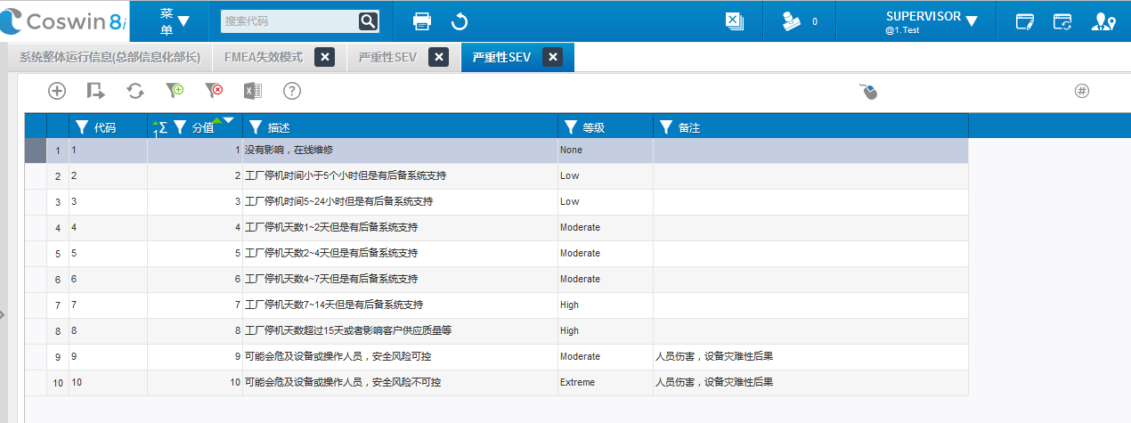Click the High cell in row 7

[605, 305]
